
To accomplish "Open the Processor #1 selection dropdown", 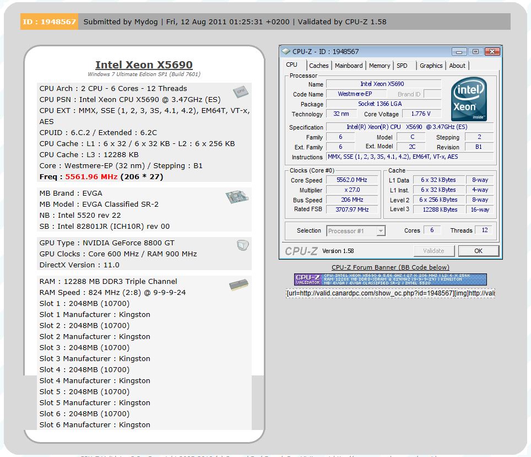I will [356, 231].
